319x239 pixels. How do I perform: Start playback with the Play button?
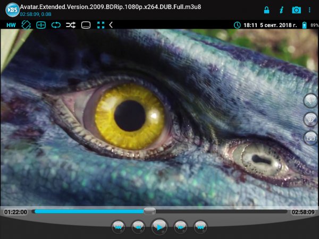[159, 227]
